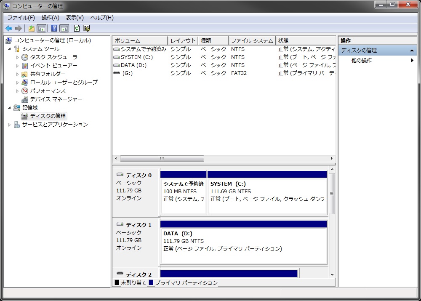This screenshot has height=301, width=421.
Task: Click the Task Scheduler clock icon
Action: point(25,57)
